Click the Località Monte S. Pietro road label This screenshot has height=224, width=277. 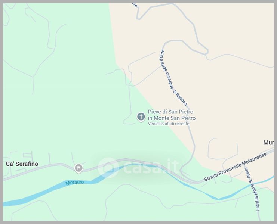tap(252, 189)
